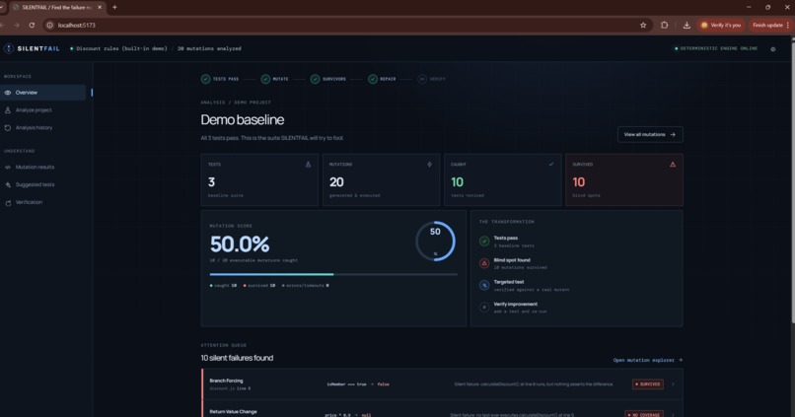Click the 50.0% mutation score value
The image size is (795, 417).
[x=240, y=244]
